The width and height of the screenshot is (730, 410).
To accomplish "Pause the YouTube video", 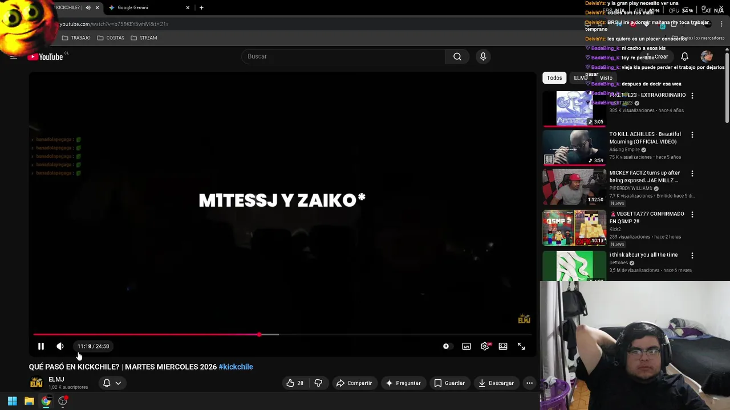I will click(41, 346).
